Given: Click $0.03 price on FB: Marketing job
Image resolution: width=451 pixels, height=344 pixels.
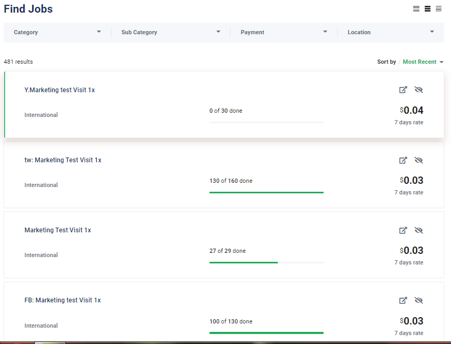Looking at the screenshot, I should (412, 321).
